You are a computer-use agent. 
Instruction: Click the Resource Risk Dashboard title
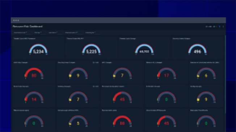coord(28,26)
